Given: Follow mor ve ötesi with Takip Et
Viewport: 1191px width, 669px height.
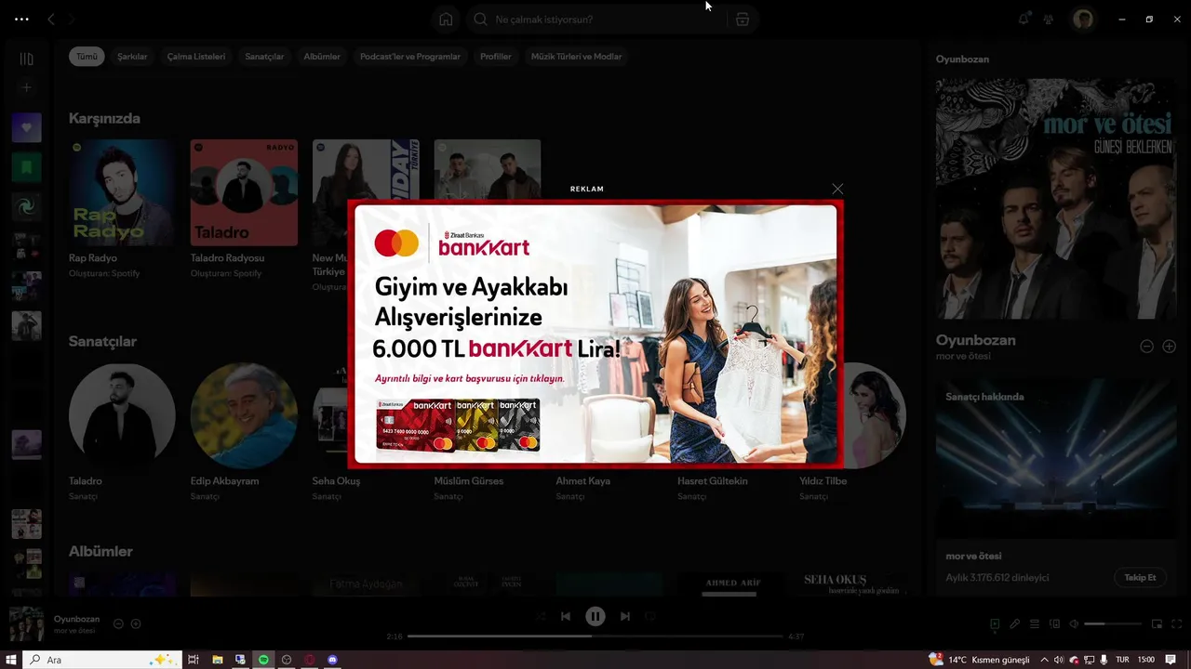Looking at the screenshot, I should tap(1140, 578).
